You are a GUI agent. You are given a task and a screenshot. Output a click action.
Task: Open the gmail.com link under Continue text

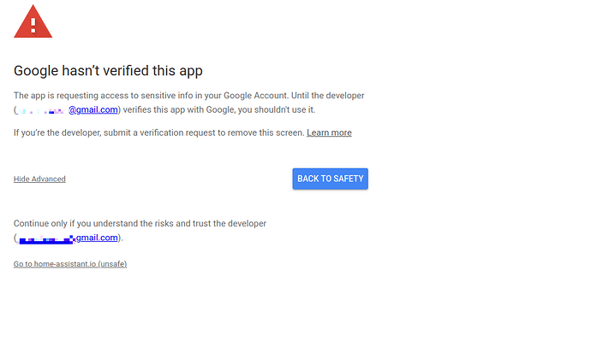coord(97,238)
